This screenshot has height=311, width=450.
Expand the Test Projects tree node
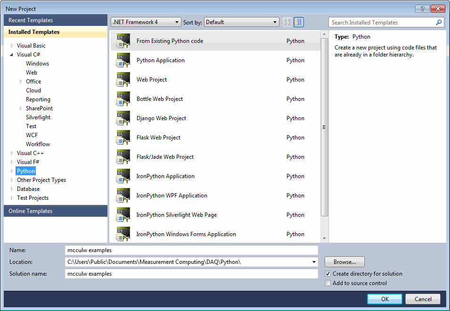pos(12,198)
